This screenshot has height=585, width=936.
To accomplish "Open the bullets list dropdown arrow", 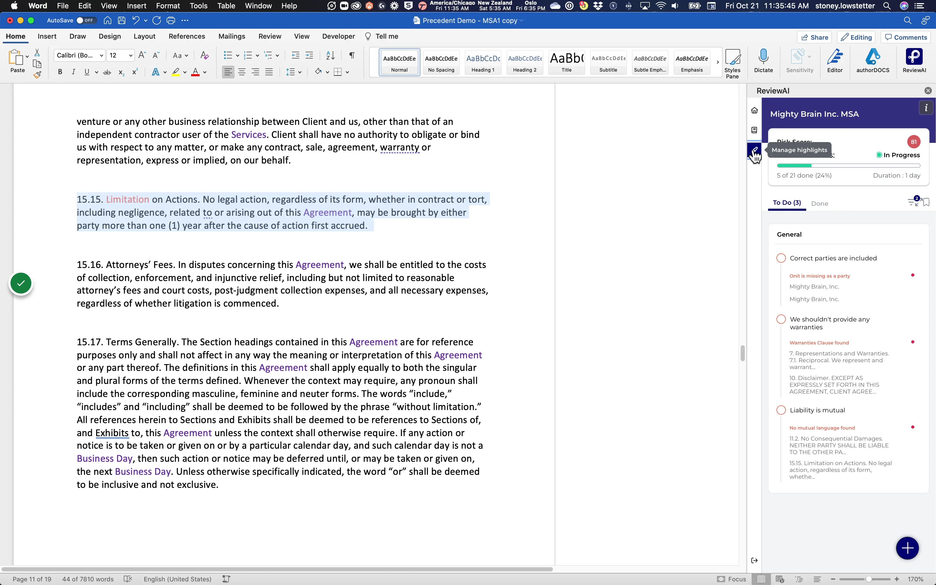I will click(237, 55).
